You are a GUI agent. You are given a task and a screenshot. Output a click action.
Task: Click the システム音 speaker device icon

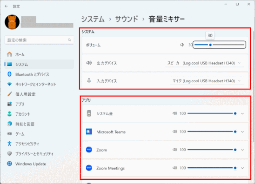89,113
